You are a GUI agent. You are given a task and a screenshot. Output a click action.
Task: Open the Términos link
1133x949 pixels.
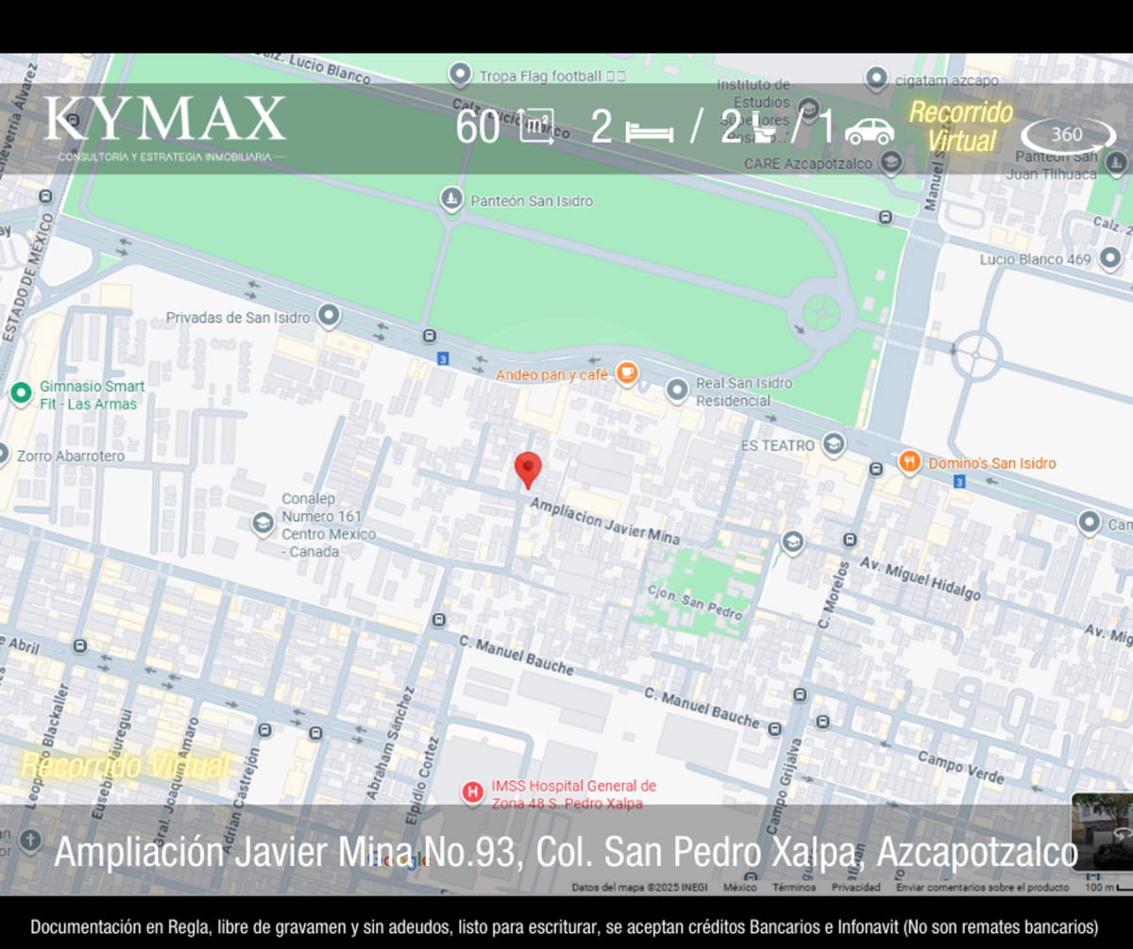tap(794, 888)
